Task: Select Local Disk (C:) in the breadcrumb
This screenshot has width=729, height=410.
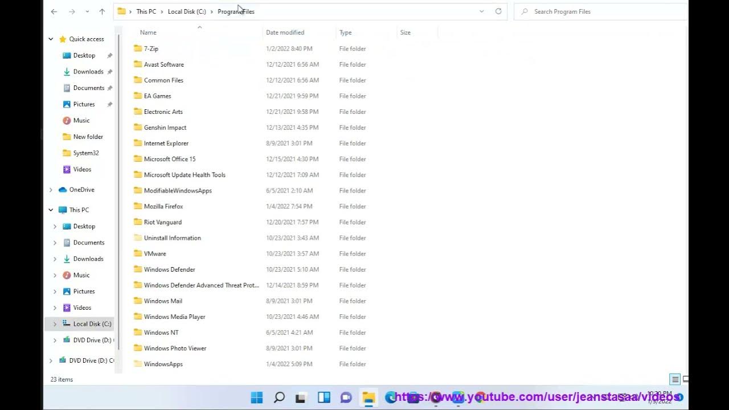Action: (187, 11)
